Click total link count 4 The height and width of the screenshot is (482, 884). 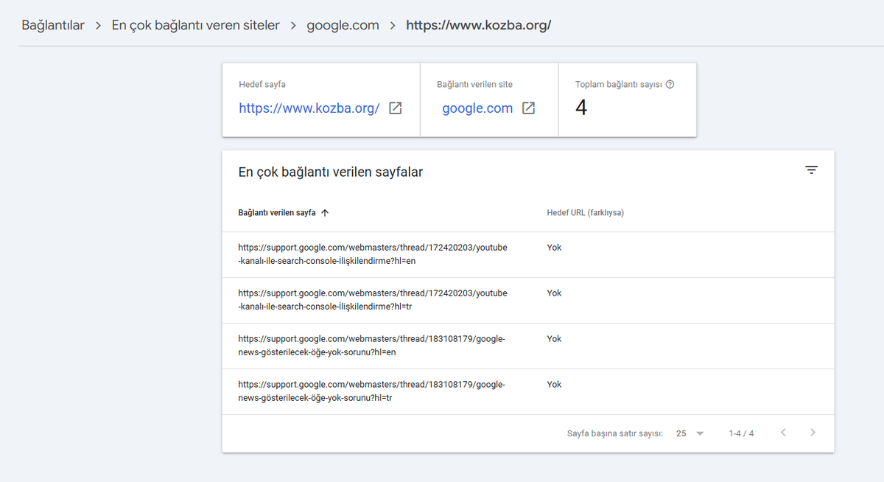(x=581, y=108)
